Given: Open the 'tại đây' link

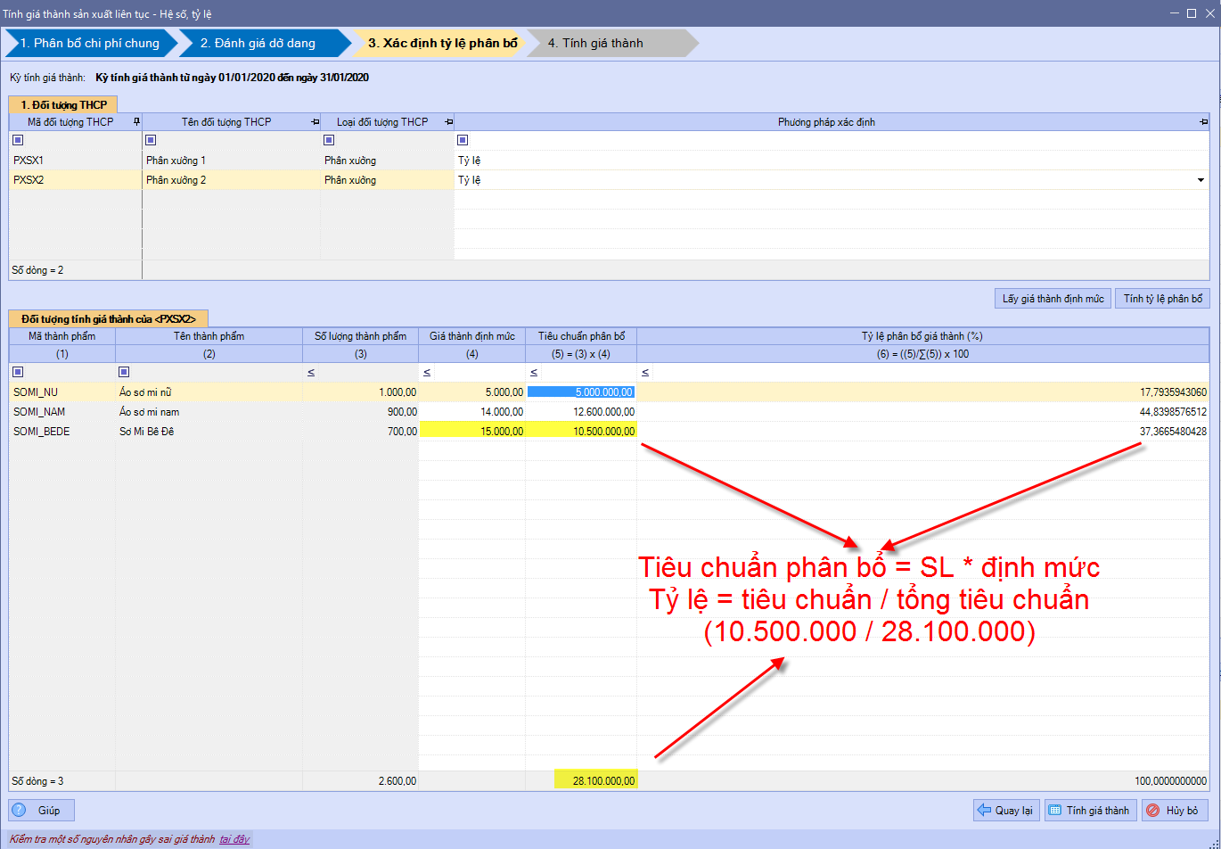Looking at the screenshot, I should [x=234, y=839].
